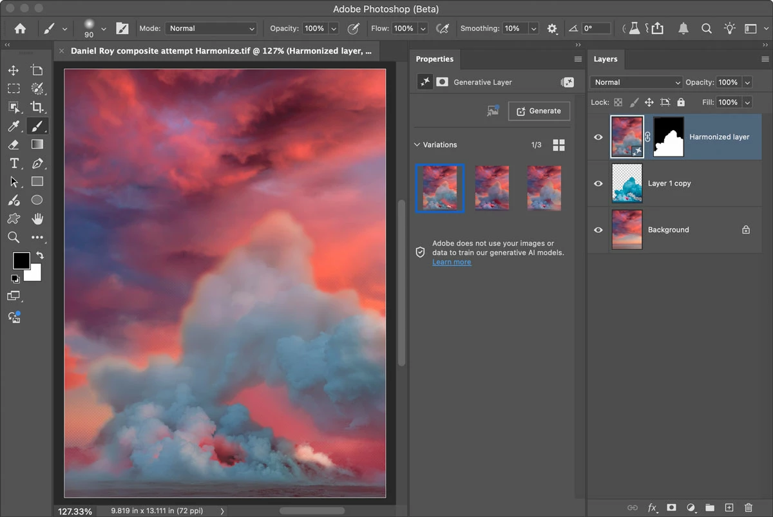The height and width of the screenshot is (517, 773).
Task: Open the layer blend mode Normal dropdown
Action: (x=636, y=82)
